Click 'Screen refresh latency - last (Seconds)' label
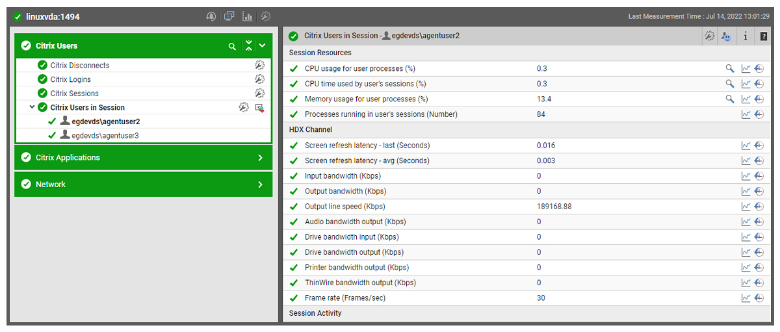 point(367,146)
